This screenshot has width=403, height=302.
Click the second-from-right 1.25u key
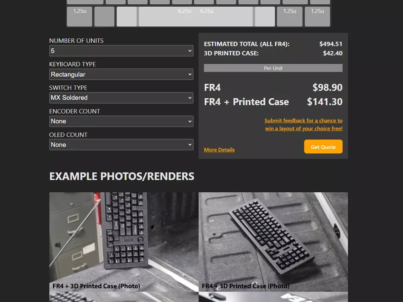pos(290,17)
